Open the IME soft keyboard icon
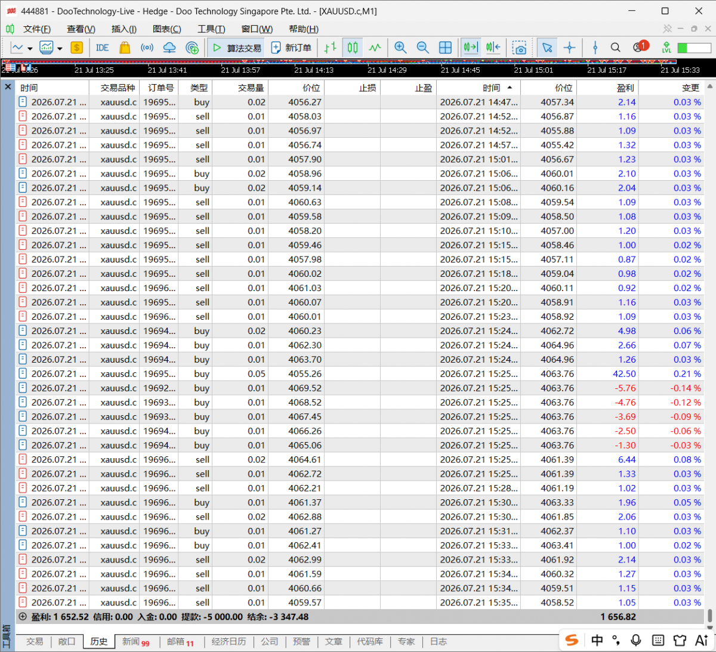The width and height of the screenshot is (716, 652). (658, 640)
